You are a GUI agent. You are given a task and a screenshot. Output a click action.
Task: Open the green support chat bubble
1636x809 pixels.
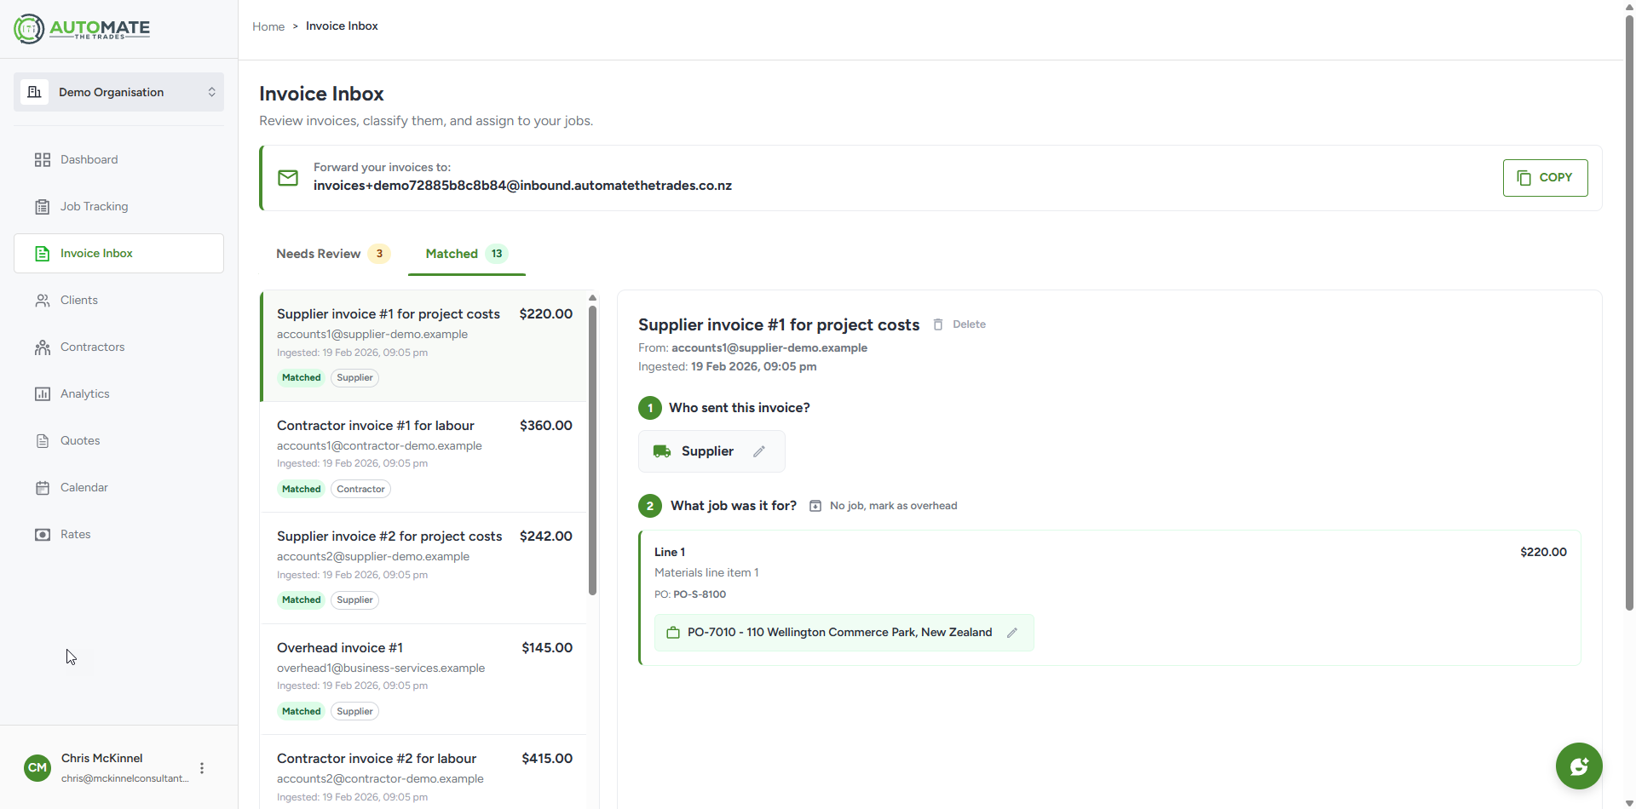click(1578, 766)
